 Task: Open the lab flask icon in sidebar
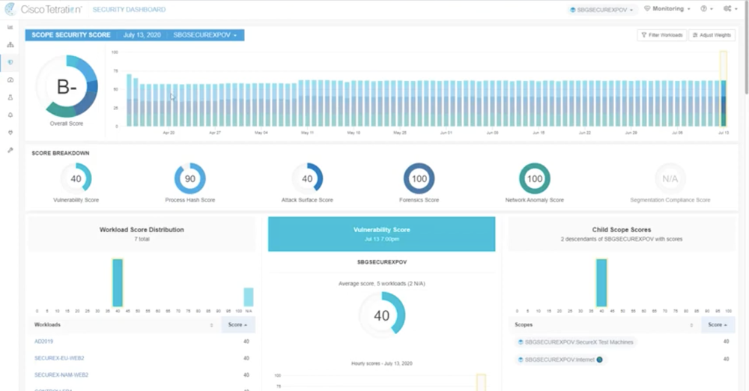point(10,97)
